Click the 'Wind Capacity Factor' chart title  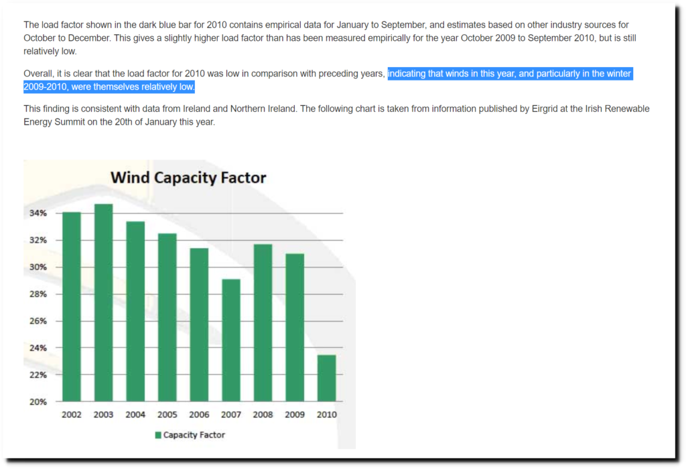click(x=188, y=178)
